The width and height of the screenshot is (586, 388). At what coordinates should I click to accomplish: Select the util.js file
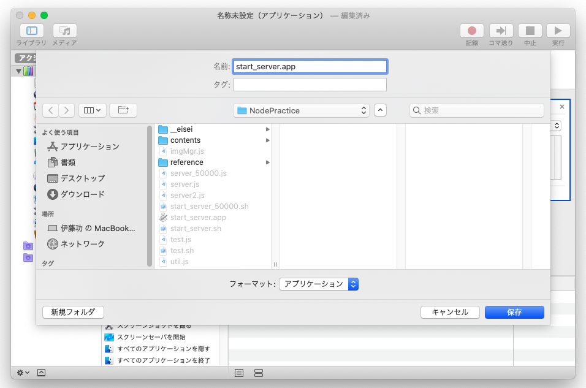tap(174, 262)
